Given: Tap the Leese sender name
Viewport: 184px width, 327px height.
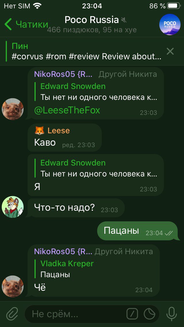Looking at the screenshot, I should click(x=59, y=131).
